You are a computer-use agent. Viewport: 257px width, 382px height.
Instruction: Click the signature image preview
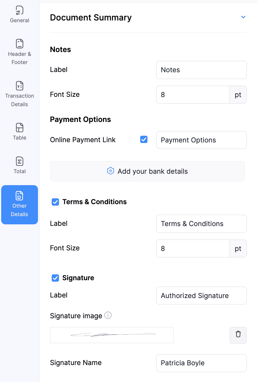(112, 335)
